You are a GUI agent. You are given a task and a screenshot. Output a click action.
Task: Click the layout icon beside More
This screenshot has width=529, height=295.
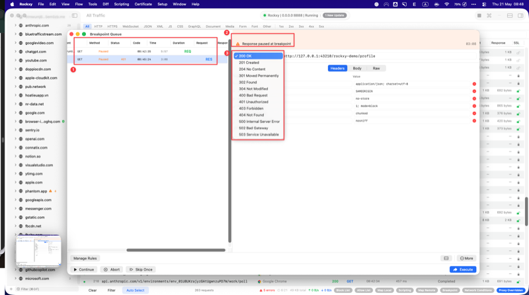point(446,258)
